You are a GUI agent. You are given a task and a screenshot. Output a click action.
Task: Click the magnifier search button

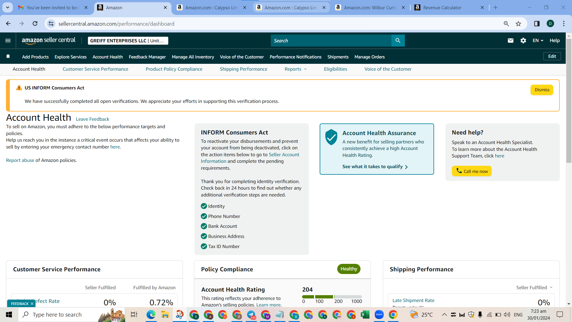pyautogui.click(x=398, y=41)
